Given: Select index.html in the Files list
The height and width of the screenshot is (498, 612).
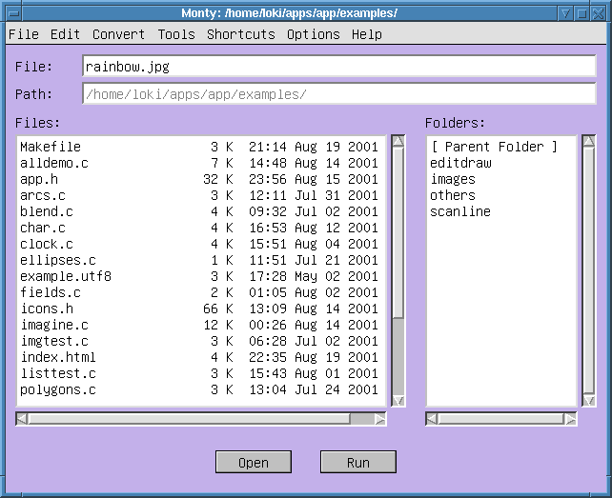Looking at the screenshot, I should tap(59, 357).
